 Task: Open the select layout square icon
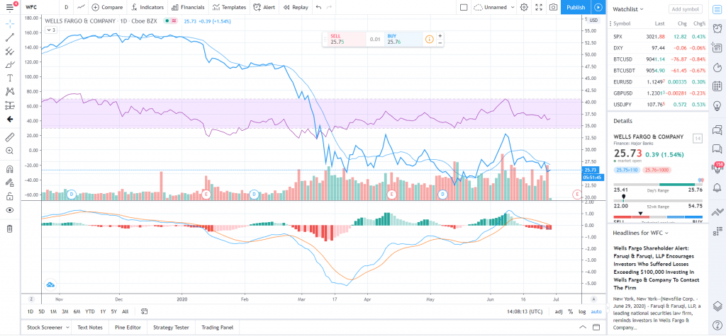tap(464, 7)
